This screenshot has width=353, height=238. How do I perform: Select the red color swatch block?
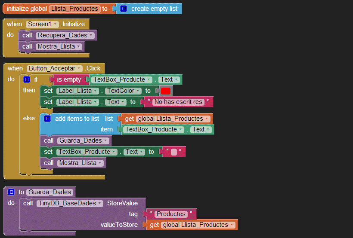click(x=166, y=91)
